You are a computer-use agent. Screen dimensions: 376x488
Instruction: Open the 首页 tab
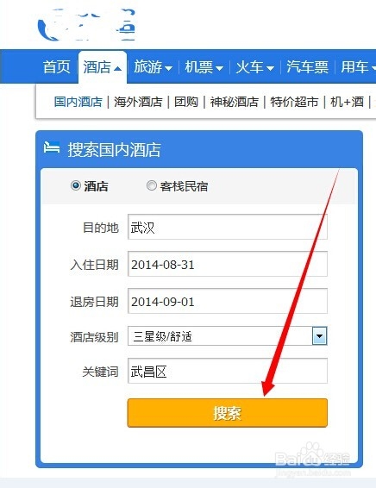tap(56, 67)
